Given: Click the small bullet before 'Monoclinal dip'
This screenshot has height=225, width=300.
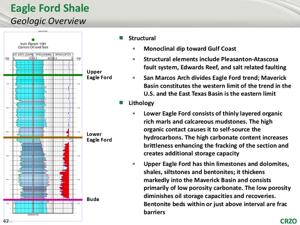Looking at the screenshot, I should click(134, 49).
